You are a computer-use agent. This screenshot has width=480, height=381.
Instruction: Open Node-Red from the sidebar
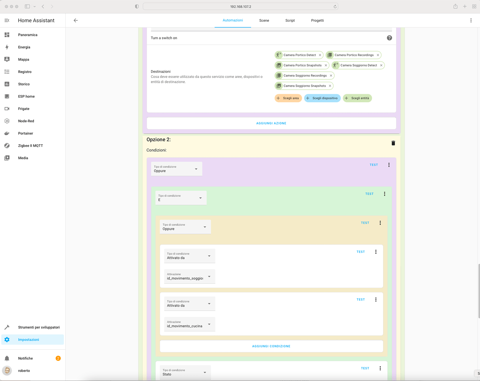(x=26, y=121)
